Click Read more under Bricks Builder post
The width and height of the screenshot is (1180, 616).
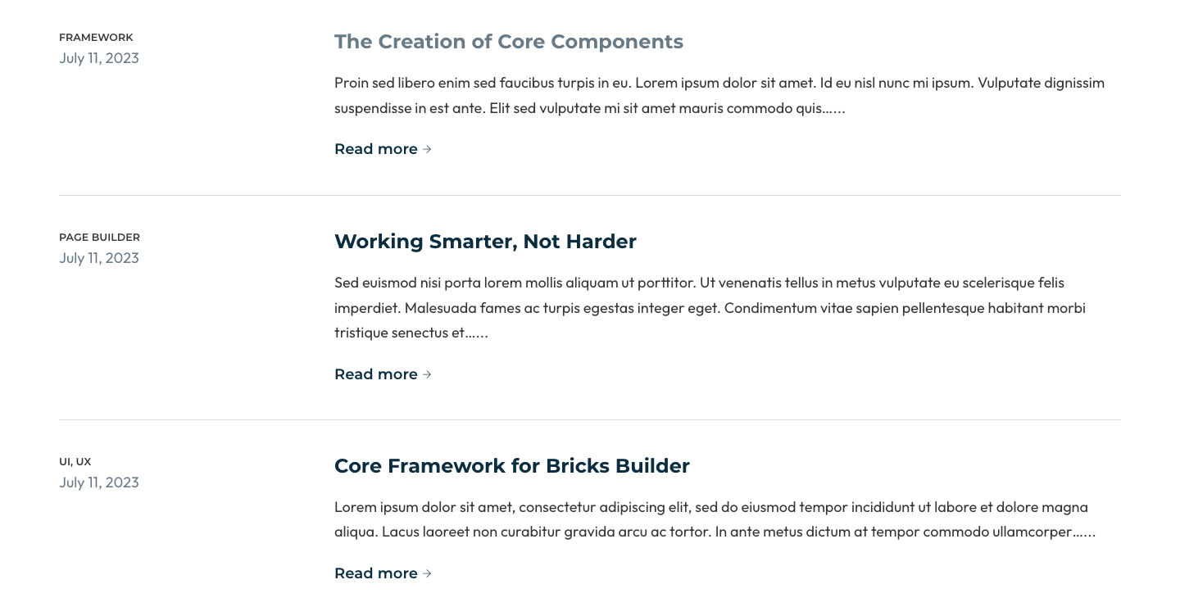(x=376, y=573)
